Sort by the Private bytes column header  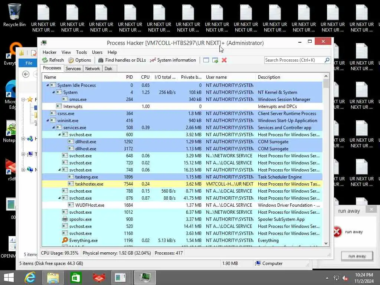pyautogui.click(x=191, y=77)
